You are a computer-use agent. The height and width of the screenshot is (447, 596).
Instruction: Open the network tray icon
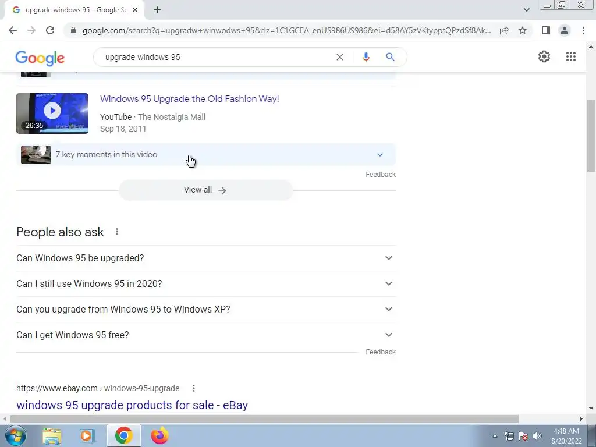click(509, 436)
